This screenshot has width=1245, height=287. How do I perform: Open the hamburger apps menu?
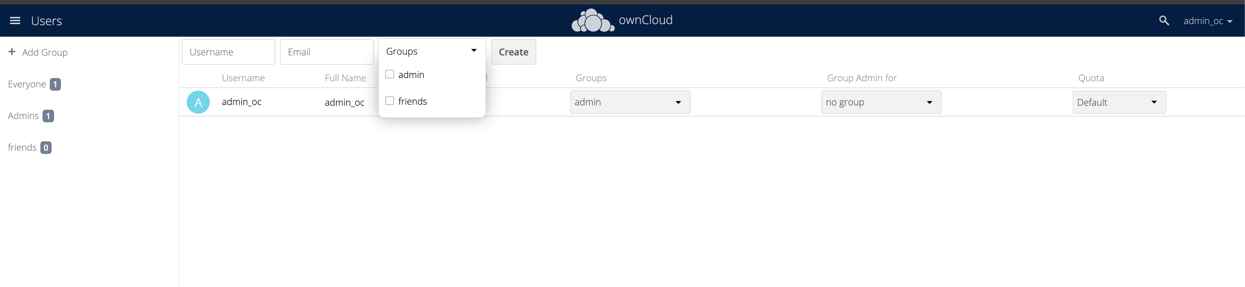coord(15,21)
